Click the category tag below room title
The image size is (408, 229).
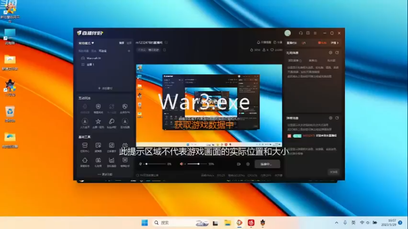coord(148,50)
